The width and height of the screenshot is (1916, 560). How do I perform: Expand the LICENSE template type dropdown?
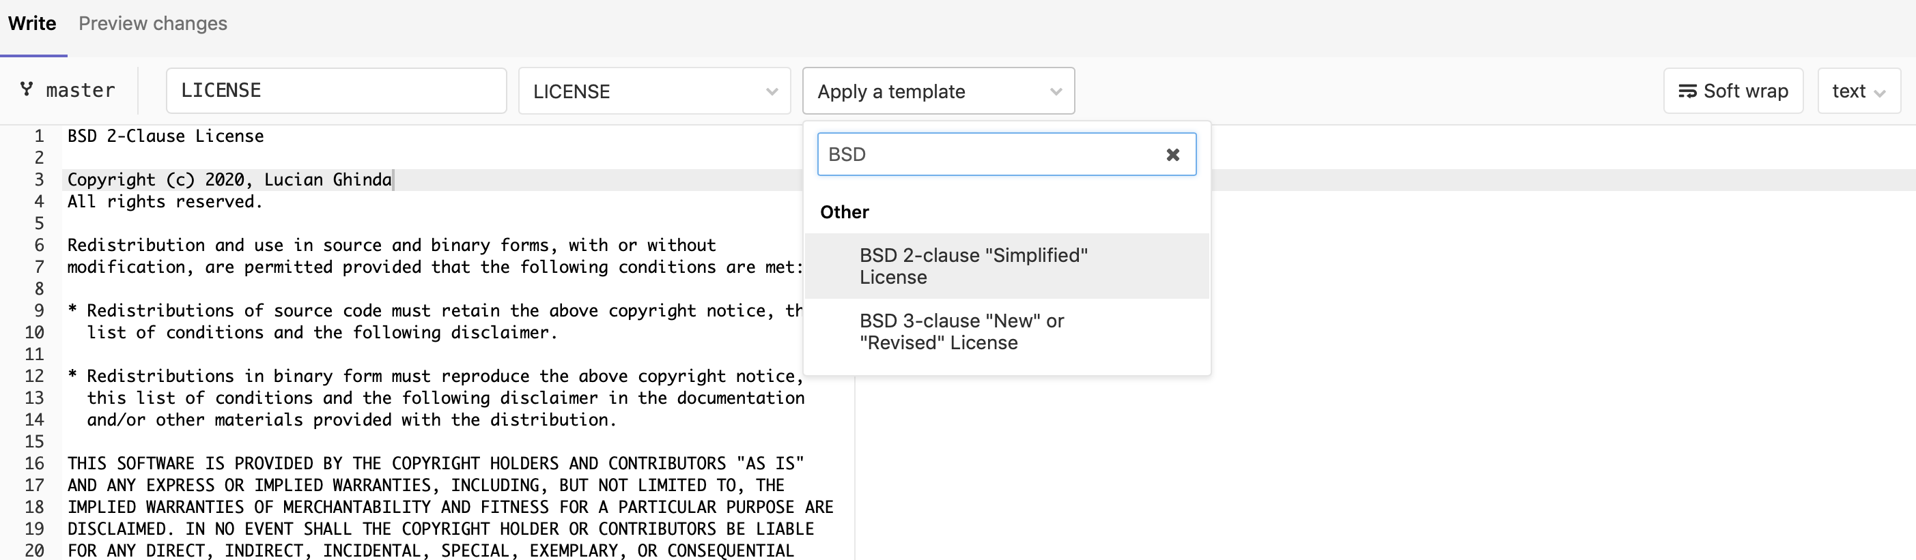(x=653, y=91)
